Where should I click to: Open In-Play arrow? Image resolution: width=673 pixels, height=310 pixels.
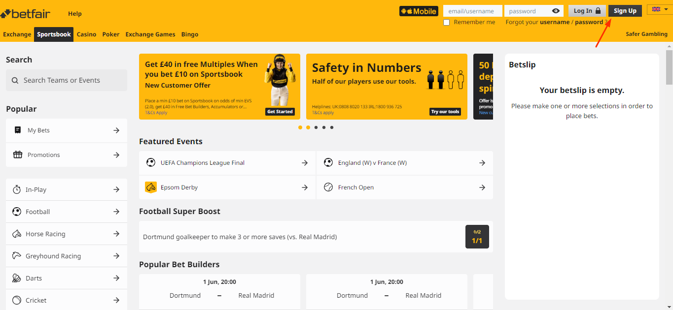(x=116, y=189)
